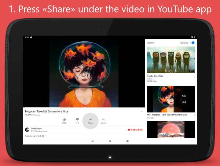Tap the Android back navigation button
The height and width of the screenshot is (166, 220).
click(x=92, y=141)
